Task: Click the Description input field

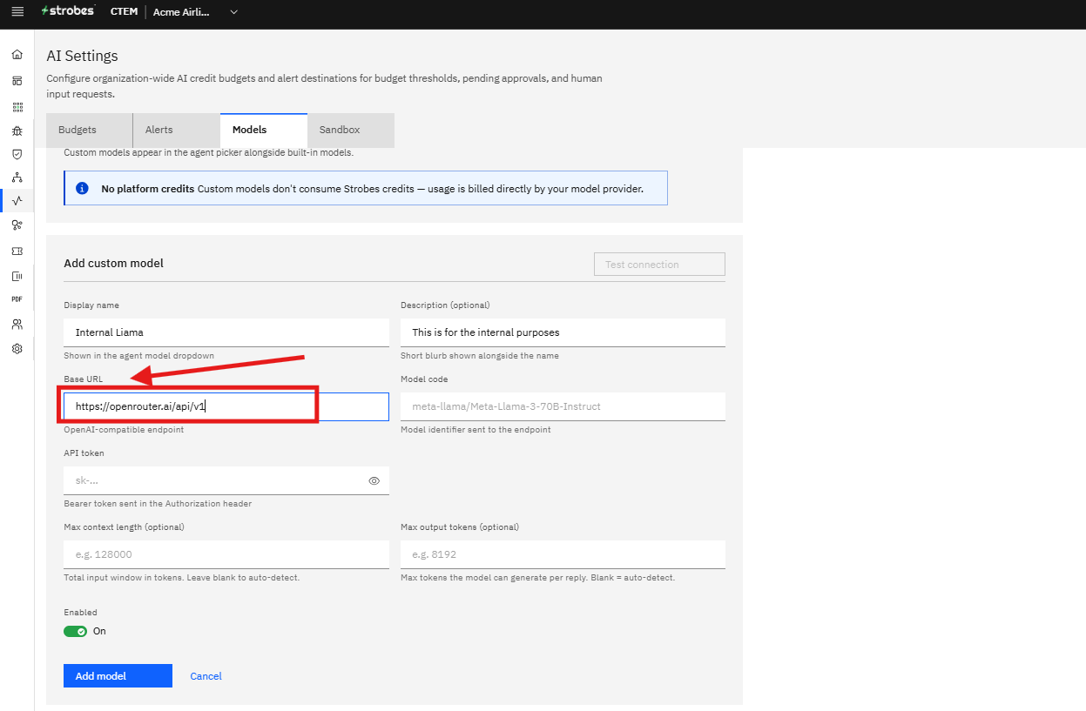Action: (563, 332)
